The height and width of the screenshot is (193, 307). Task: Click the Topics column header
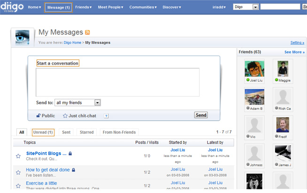30,142
